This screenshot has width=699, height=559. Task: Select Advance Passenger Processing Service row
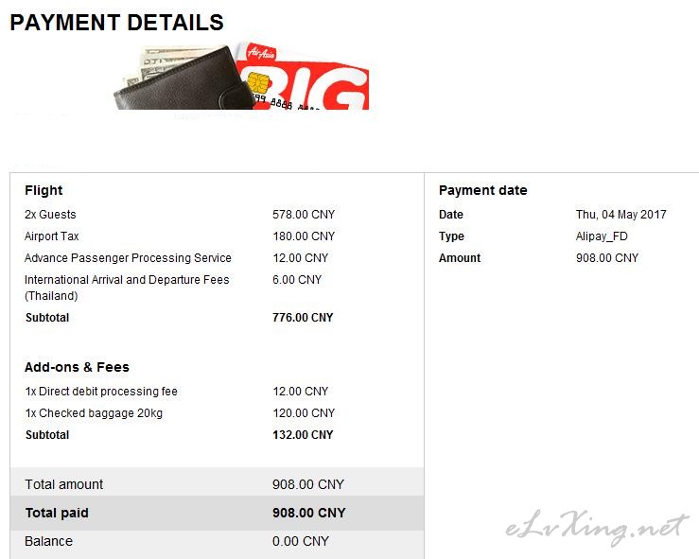pyautogui.click(x=128, y=258)
